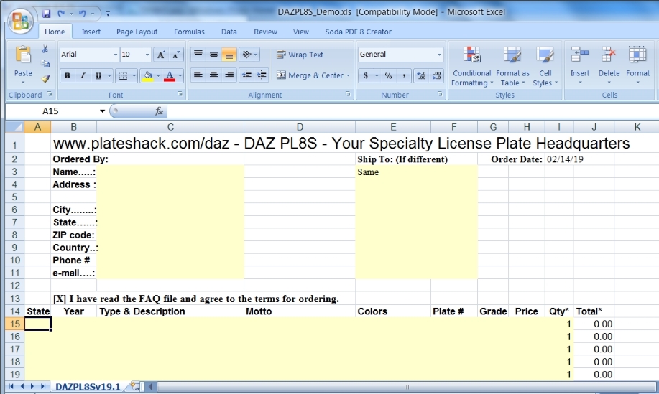This screenshot has width=659, height=394.
Task: Open Name Box dropdown arrow
Action: point(102,111)
